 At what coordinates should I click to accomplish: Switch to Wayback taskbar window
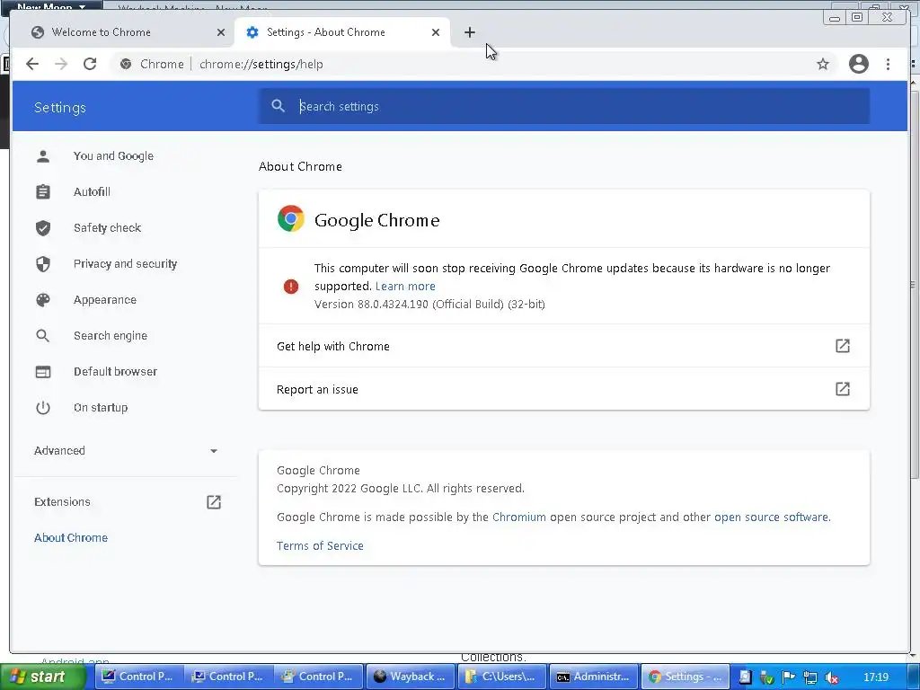click(x=410, y=677)
